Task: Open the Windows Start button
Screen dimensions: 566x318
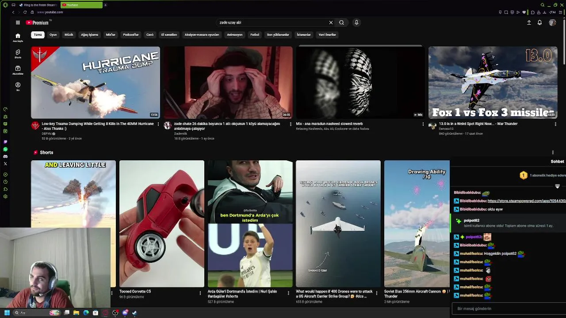Action: coord(7,313)
